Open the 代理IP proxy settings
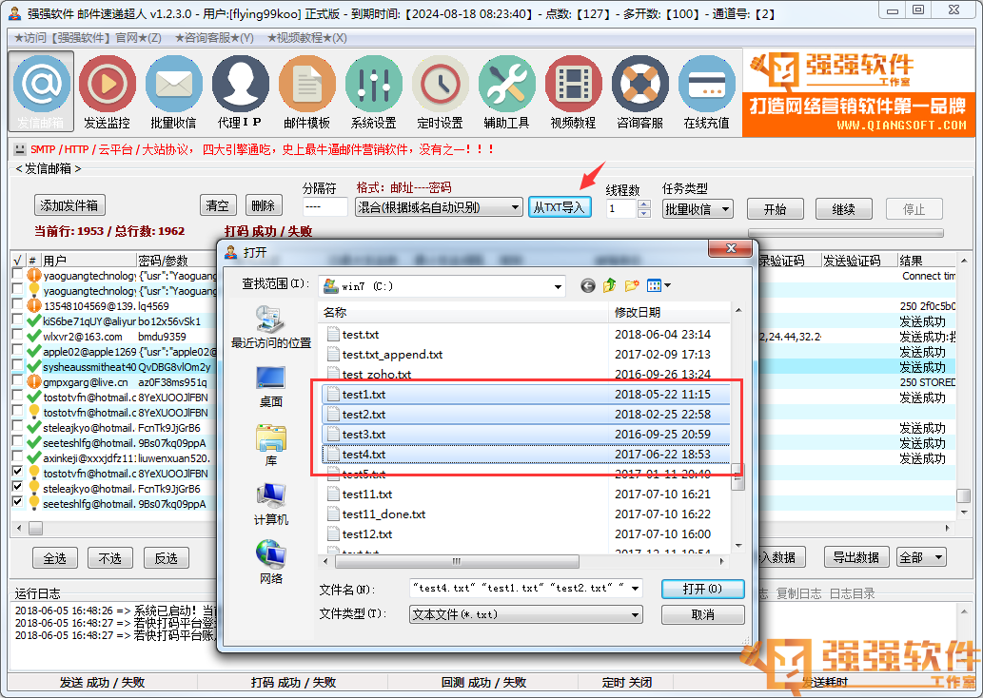This screenshot has height=698, width=983. (x=240, y=91)
